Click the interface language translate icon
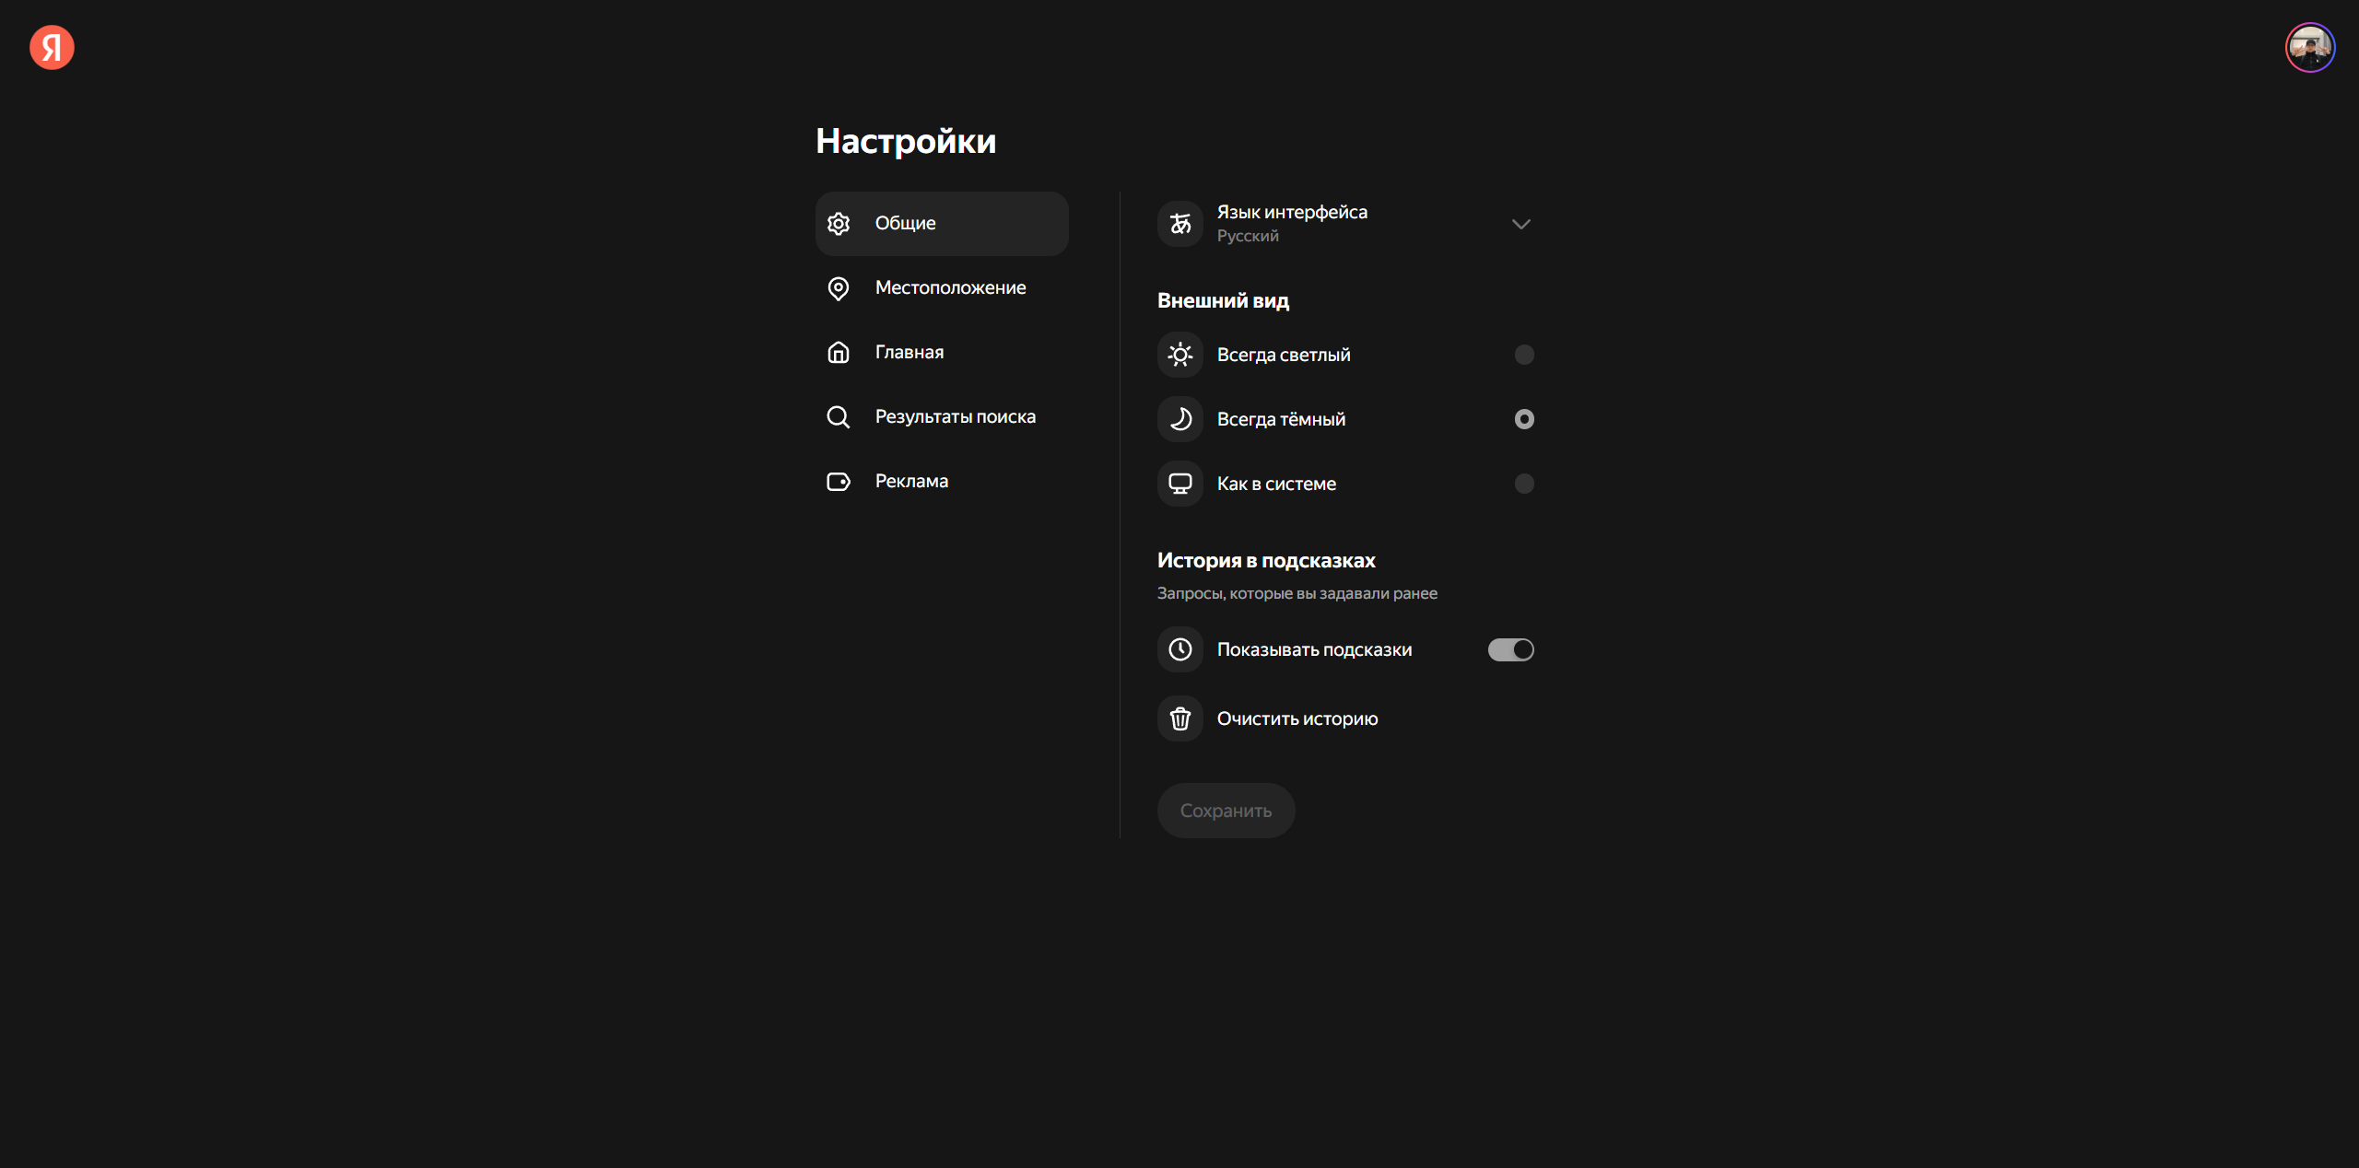The width and height of the screenshot is (2359, 1168). 1180,224
